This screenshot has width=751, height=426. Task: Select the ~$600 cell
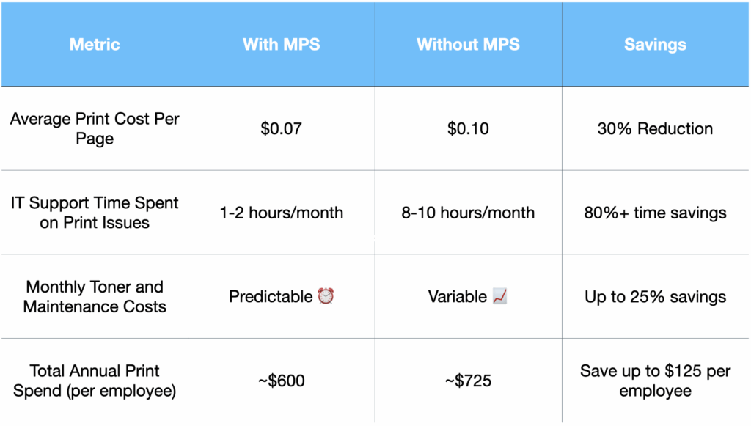pyautogui.click(x=281, y=381)
